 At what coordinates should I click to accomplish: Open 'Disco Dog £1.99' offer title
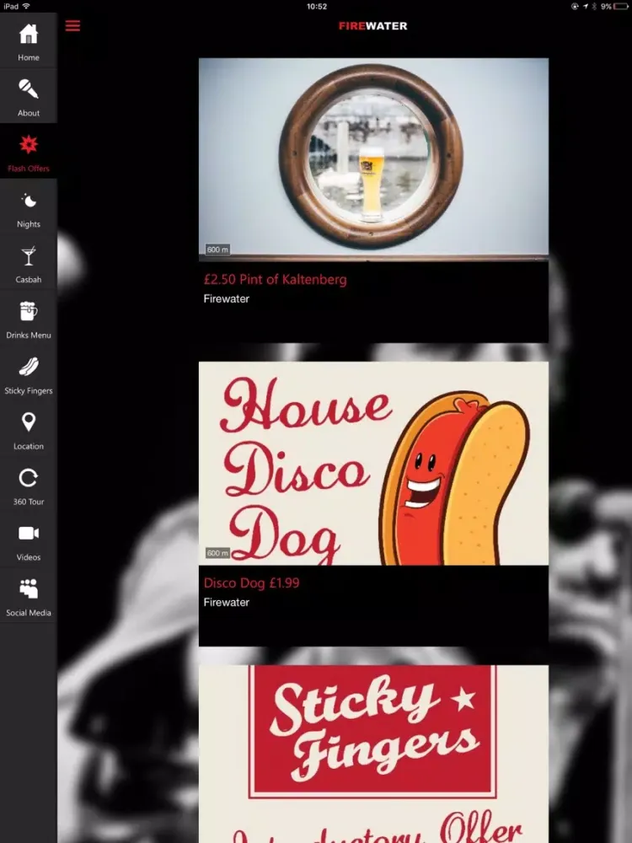point(251,583)
